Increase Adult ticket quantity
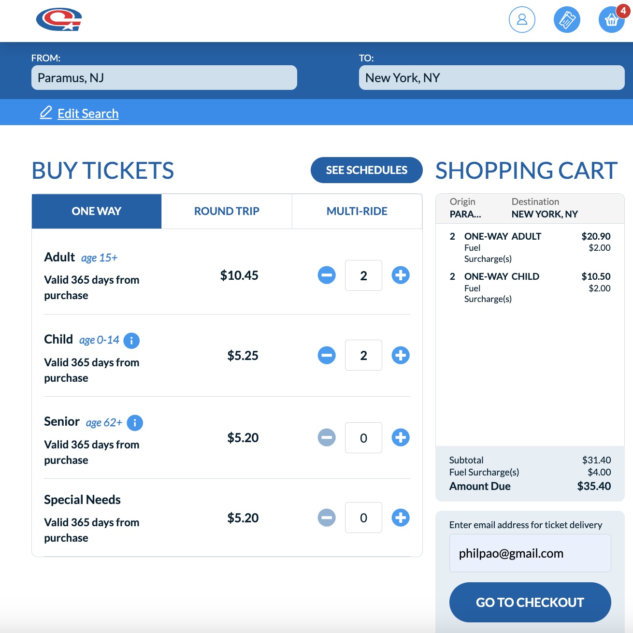The width and height of the screenshot is (633, 633). coord(401,275)
